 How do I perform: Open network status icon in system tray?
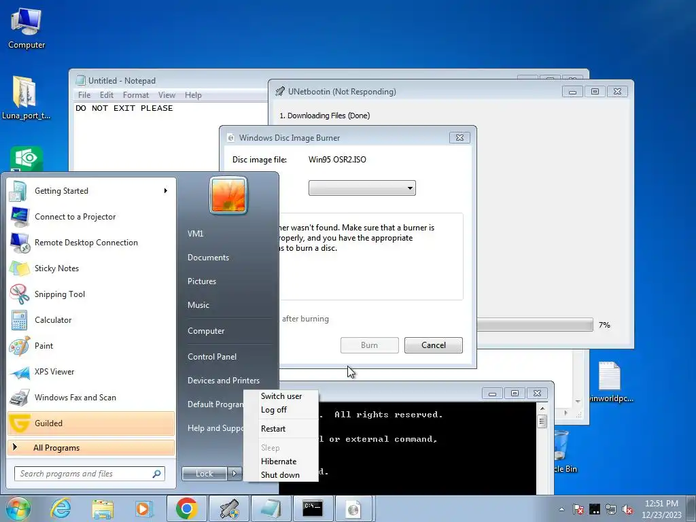pyautogui.click(x=611, y=509)
